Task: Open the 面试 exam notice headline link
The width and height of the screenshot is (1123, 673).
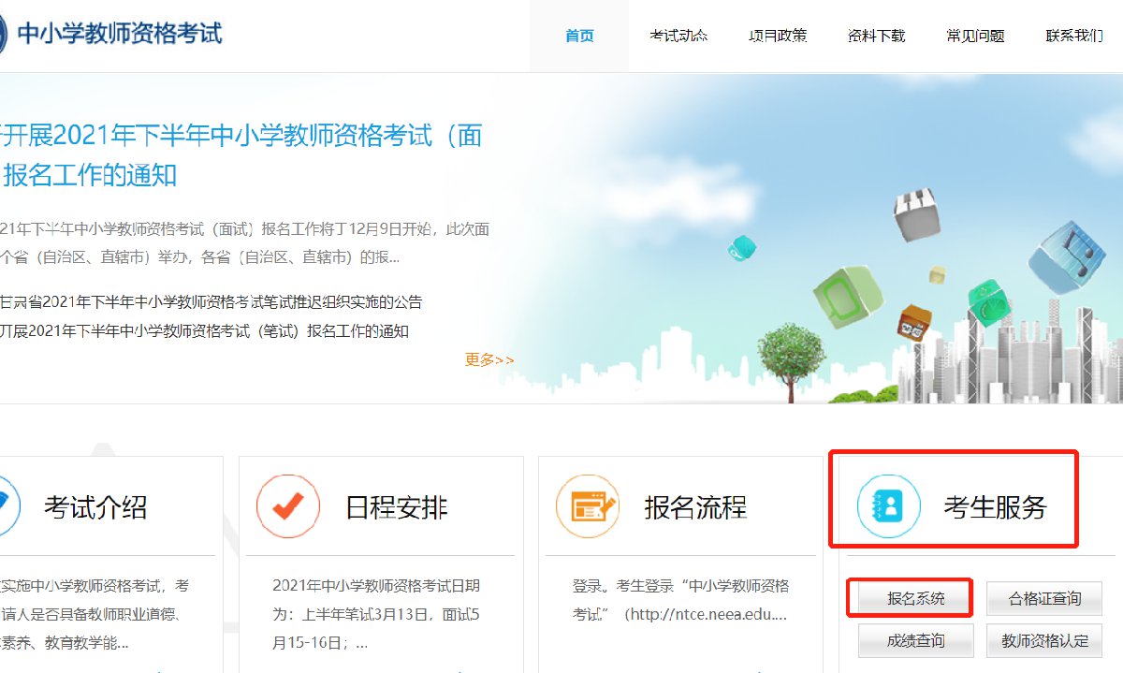Action: pyautogui.click(x=241, y=154)
